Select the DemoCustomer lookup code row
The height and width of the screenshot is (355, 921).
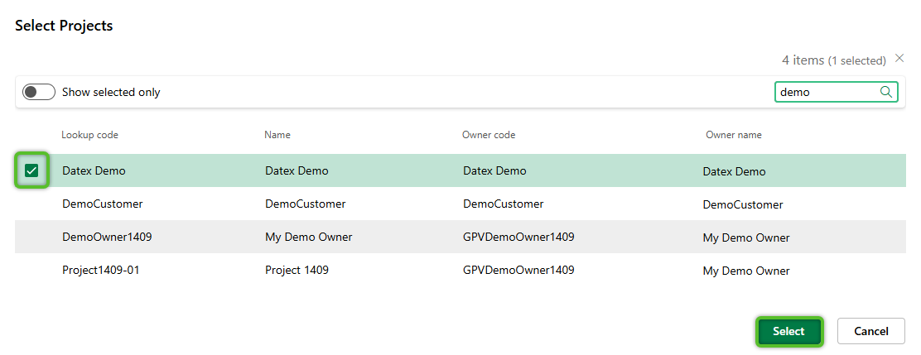[103, 204]
